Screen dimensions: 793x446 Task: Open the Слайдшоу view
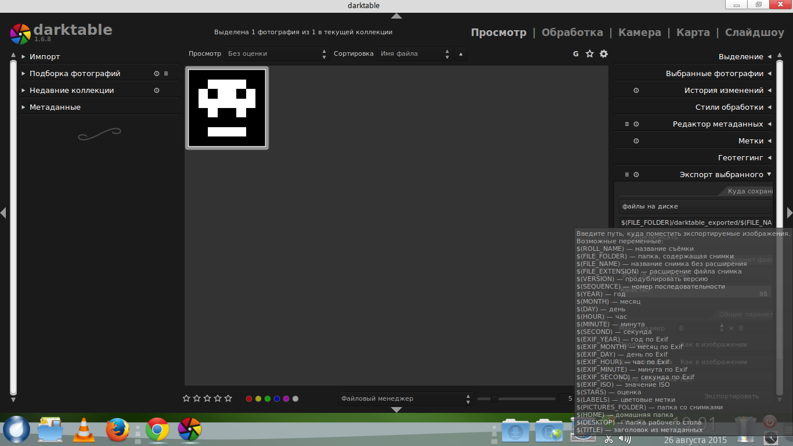pos(754,33)
